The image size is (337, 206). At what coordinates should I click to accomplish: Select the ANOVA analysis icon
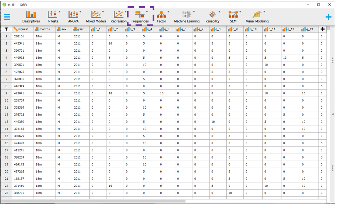pos(73,16)
